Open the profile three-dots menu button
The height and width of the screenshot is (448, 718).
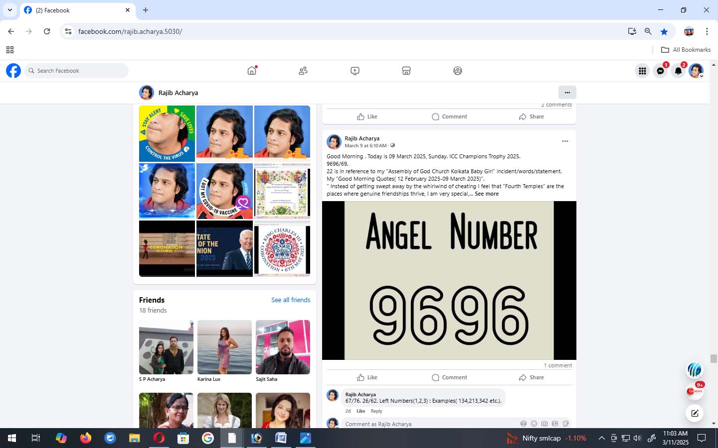point(567,92)
